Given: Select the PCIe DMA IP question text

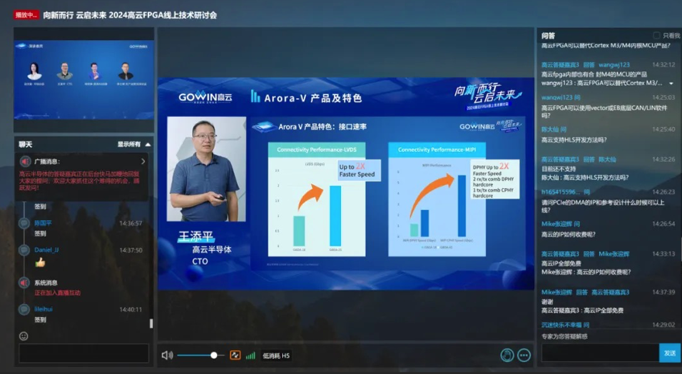Looking at the screenshot, I should pyautogui.click(x=603, y=206).
